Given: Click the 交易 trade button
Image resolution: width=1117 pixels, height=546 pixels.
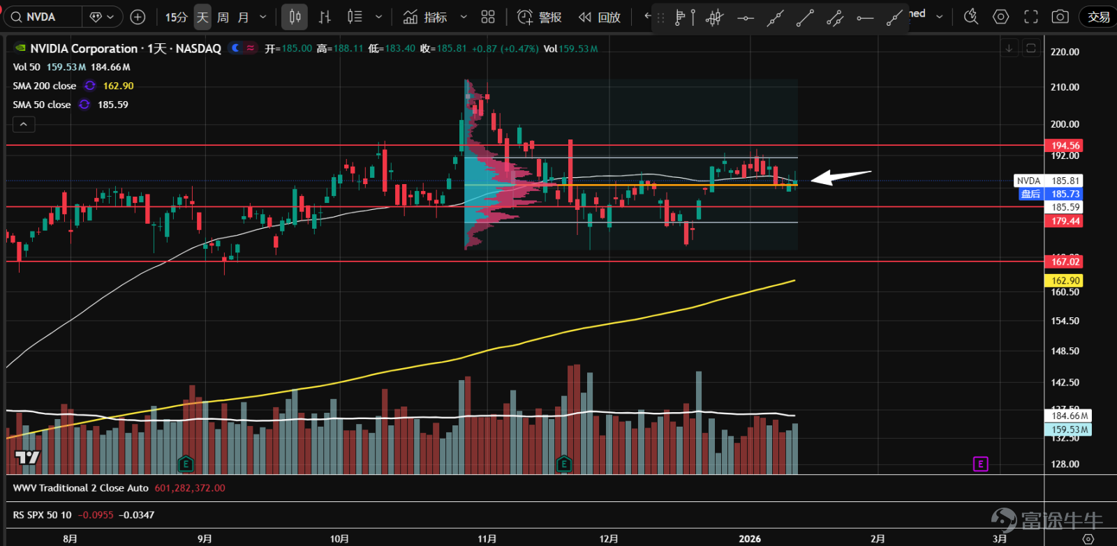Looking at the screenshot, I should point(1098,17).
